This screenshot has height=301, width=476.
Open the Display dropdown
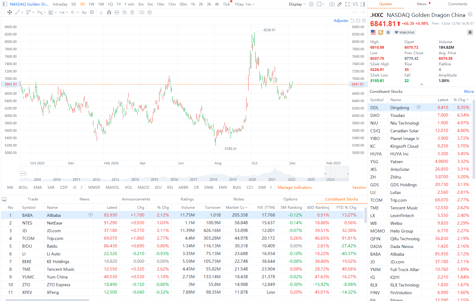[x=297, y=4]
